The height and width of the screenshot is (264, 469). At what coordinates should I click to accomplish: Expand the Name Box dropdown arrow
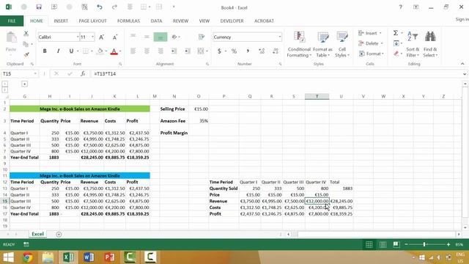click(35, 73)
